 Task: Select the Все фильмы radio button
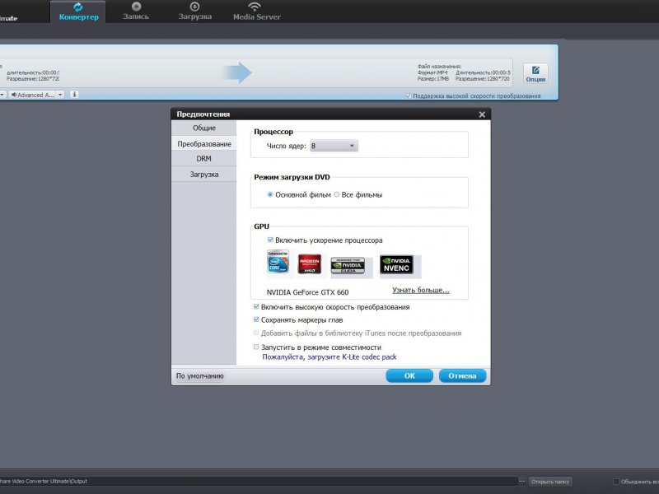point(336,194)
